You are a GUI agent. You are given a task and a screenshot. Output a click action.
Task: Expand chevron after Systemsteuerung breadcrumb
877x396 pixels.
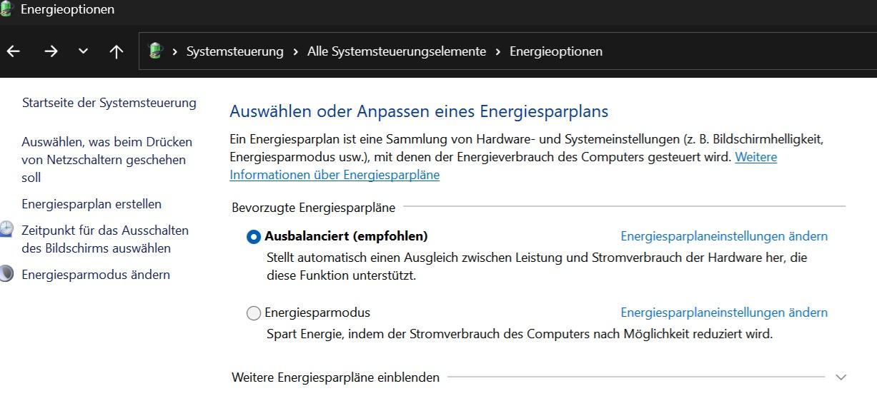[x=295, y=51]
